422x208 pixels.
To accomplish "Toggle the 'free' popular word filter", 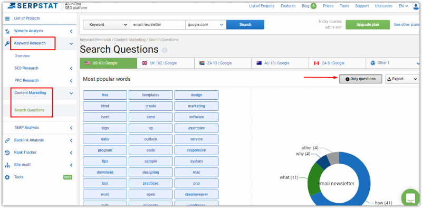I will click(105, 95).
